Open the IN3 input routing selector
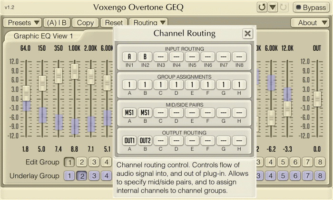The height and width of the screenshot is (200, 333). pyautogui.click(x=161, y=56)
